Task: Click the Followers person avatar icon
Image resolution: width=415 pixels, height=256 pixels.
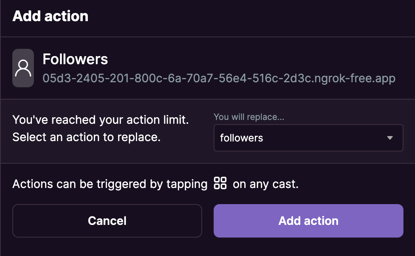Action: [x=23, y=68]
